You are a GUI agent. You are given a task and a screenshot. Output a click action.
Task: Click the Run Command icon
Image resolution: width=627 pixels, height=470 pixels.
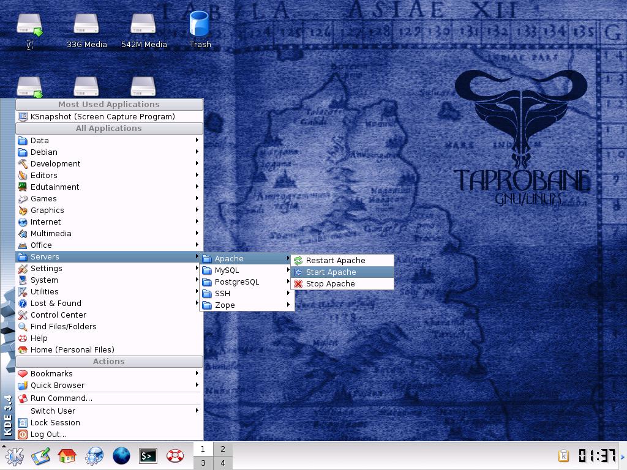(x=23, y=398)
